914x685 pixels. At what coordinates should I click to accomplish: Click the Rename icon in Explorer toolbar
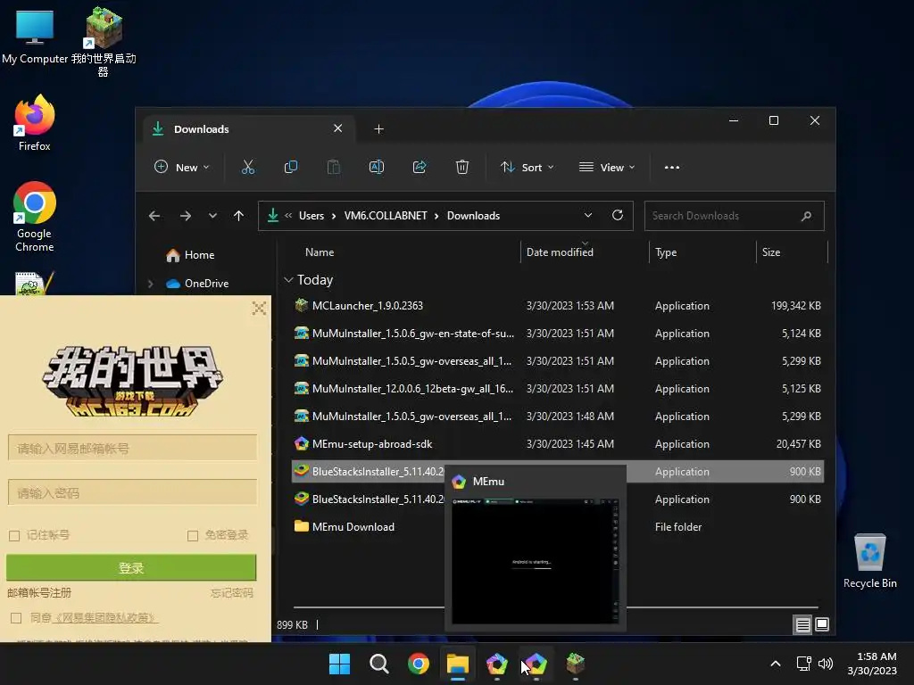click(377, 167)
